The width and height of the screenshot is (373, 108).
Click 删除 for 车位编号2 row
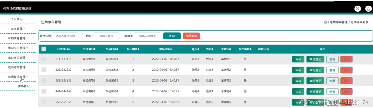(347, 70)
